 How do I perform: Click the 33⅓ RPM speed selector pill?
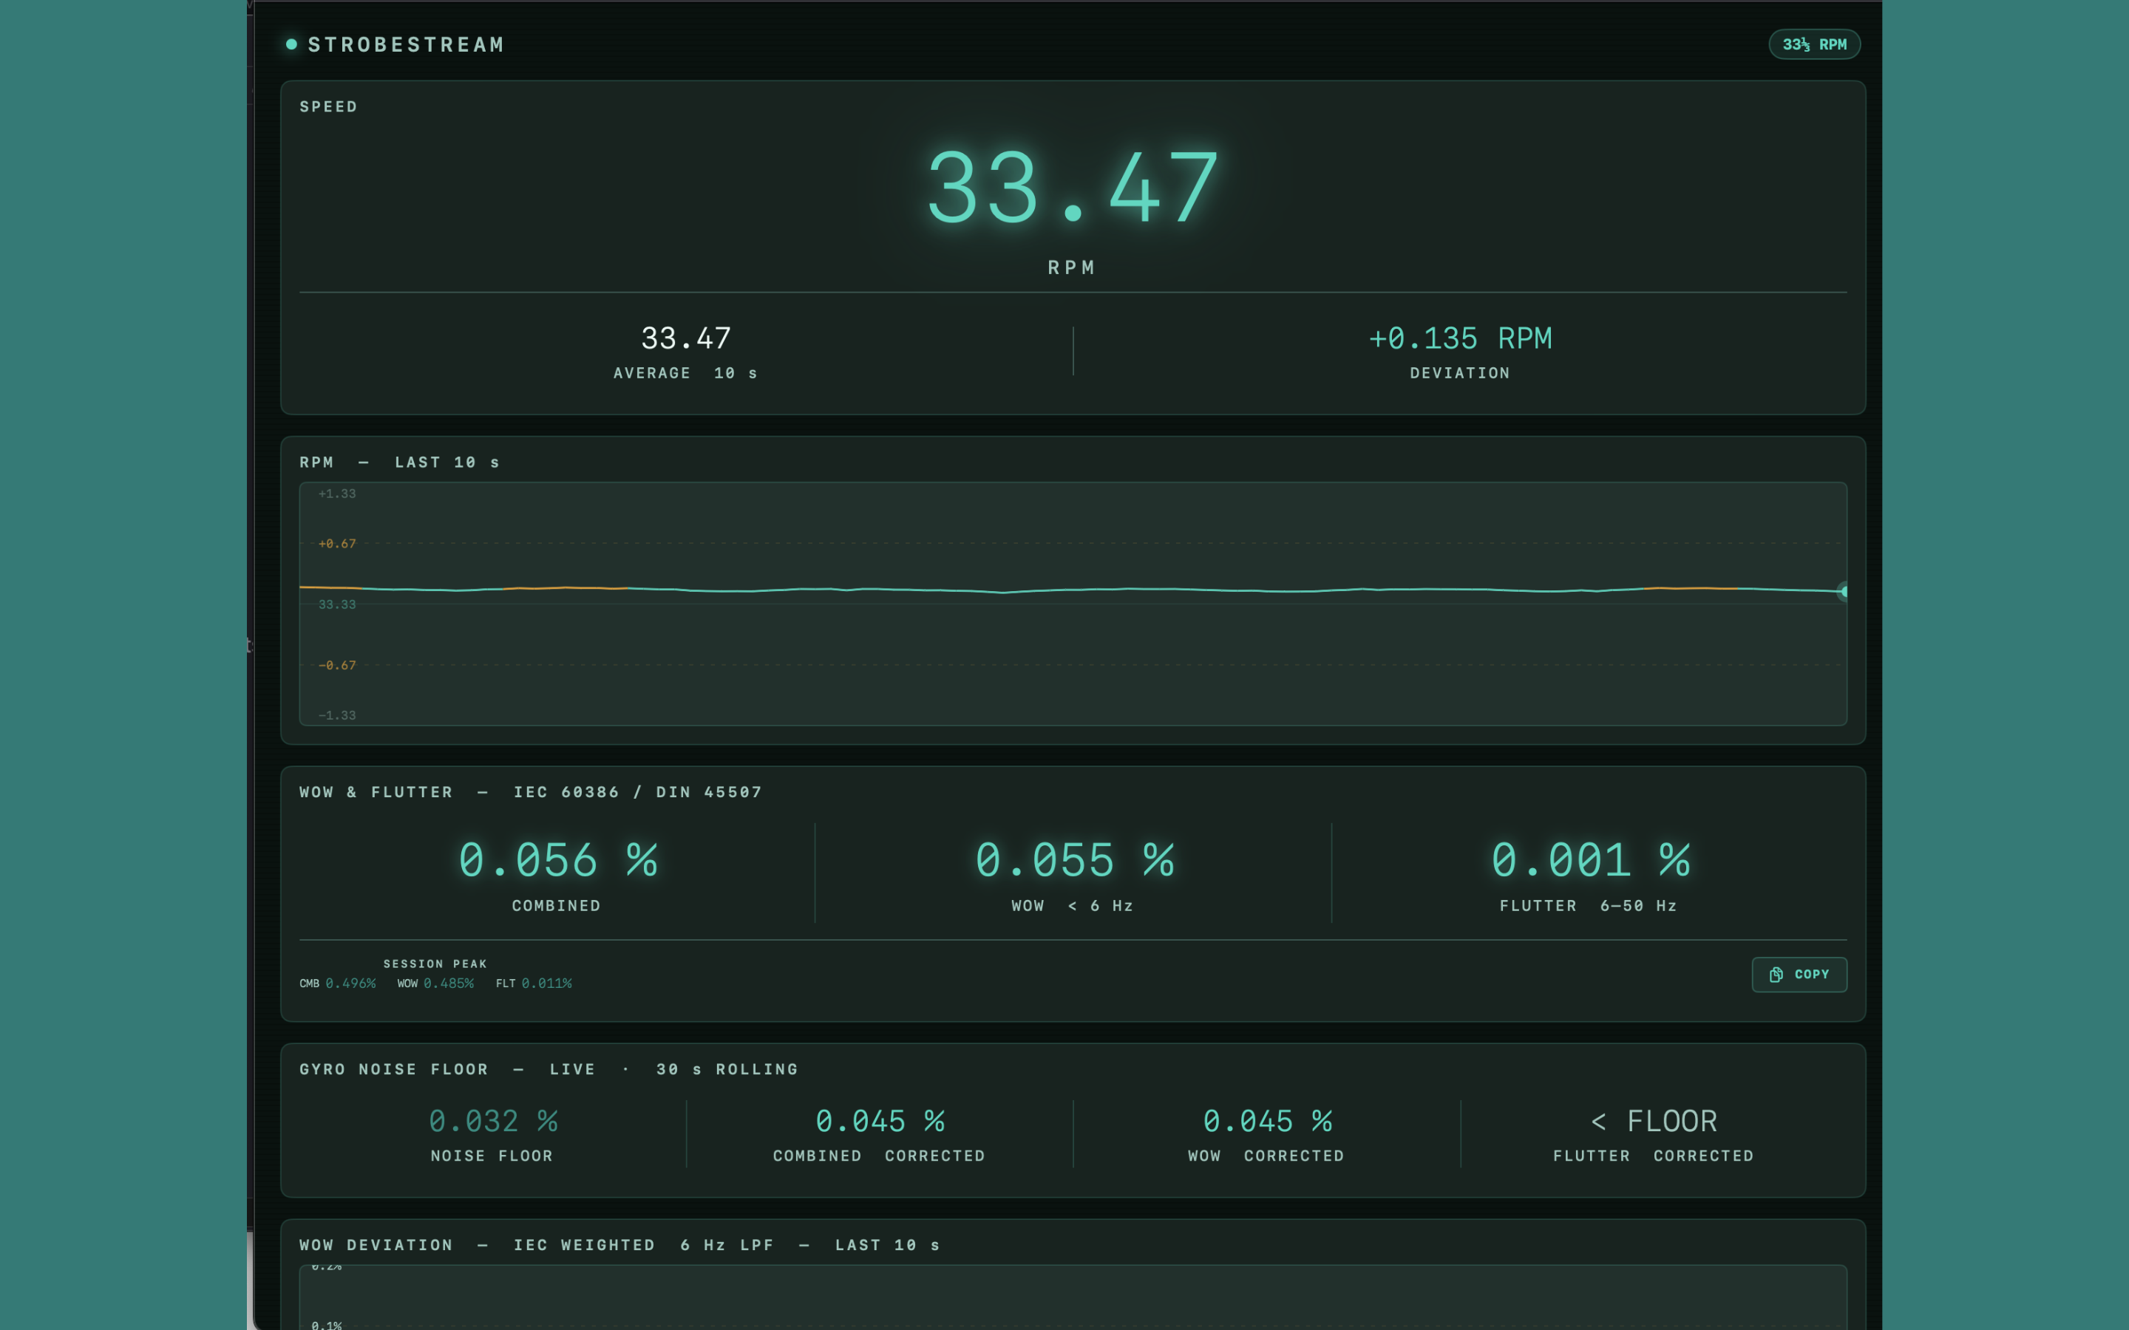point(1814,45)
